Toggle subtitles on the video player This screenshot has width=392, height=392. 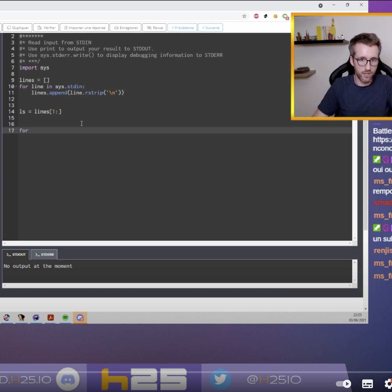tap(367, 384)
